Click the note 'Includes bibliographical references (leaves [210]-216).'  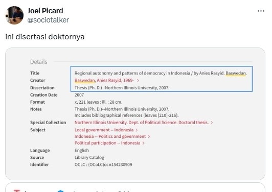tap(126, 115)
